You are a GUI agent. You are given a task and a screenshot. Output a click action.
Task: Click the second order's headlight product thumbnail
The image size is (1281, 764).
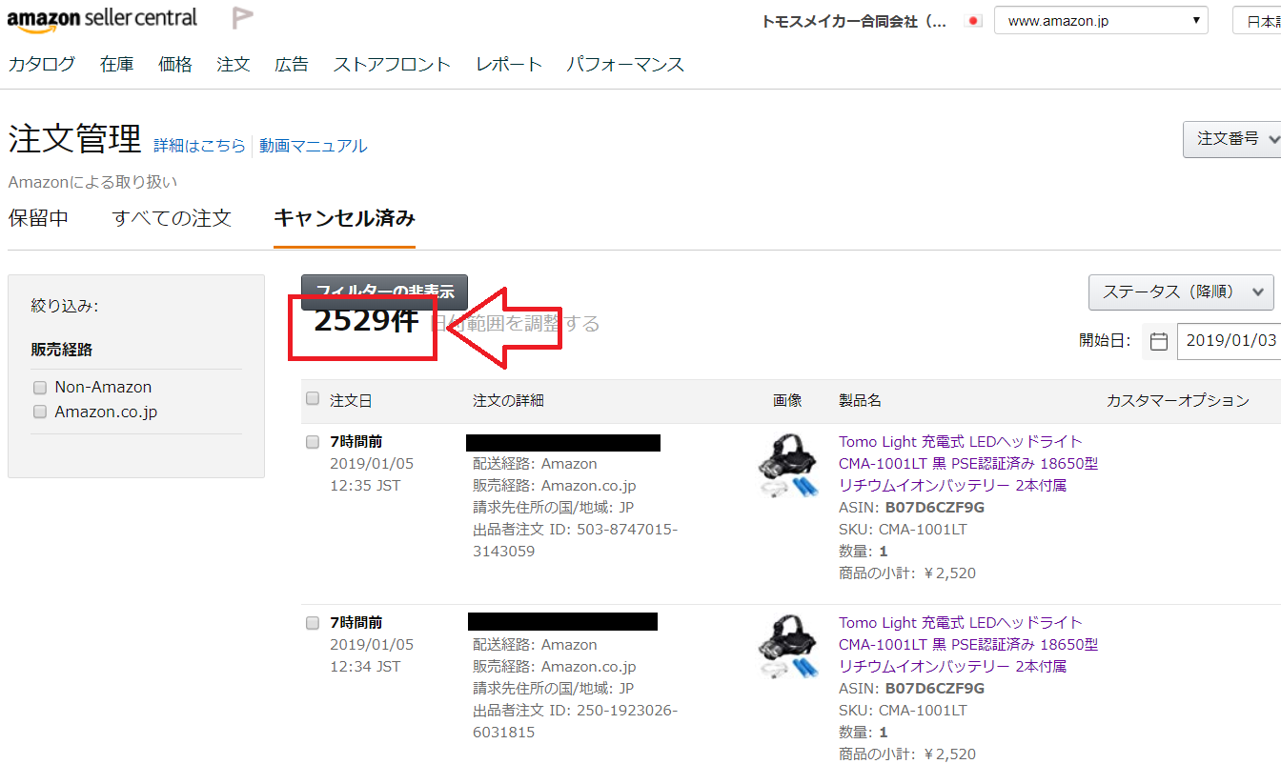pos(787,648)
